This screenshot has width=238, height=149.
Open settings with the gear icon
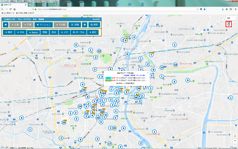[85, 25]
